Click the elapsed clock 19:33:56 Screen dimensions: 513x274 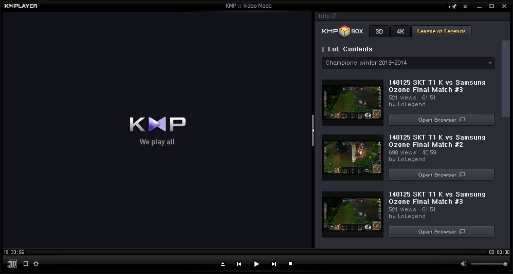[x=14, y=252]
